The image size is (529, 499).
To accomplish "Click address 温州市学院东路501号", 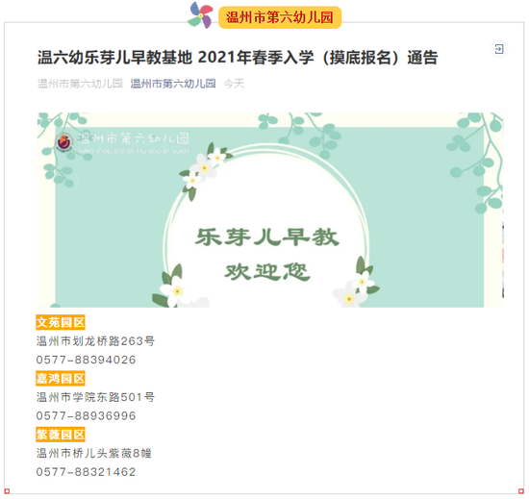I will [x=95, y=397].
